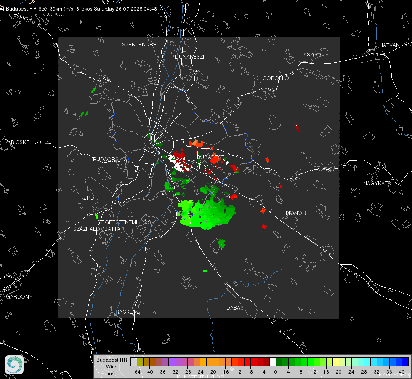
Task: Click the swirl logo icon at bottom left
Action: pyautogui.click(x=14, y=365)
